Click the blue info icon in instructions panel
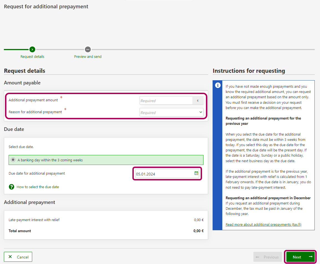The image size is (320, 264). pos(218,85)
